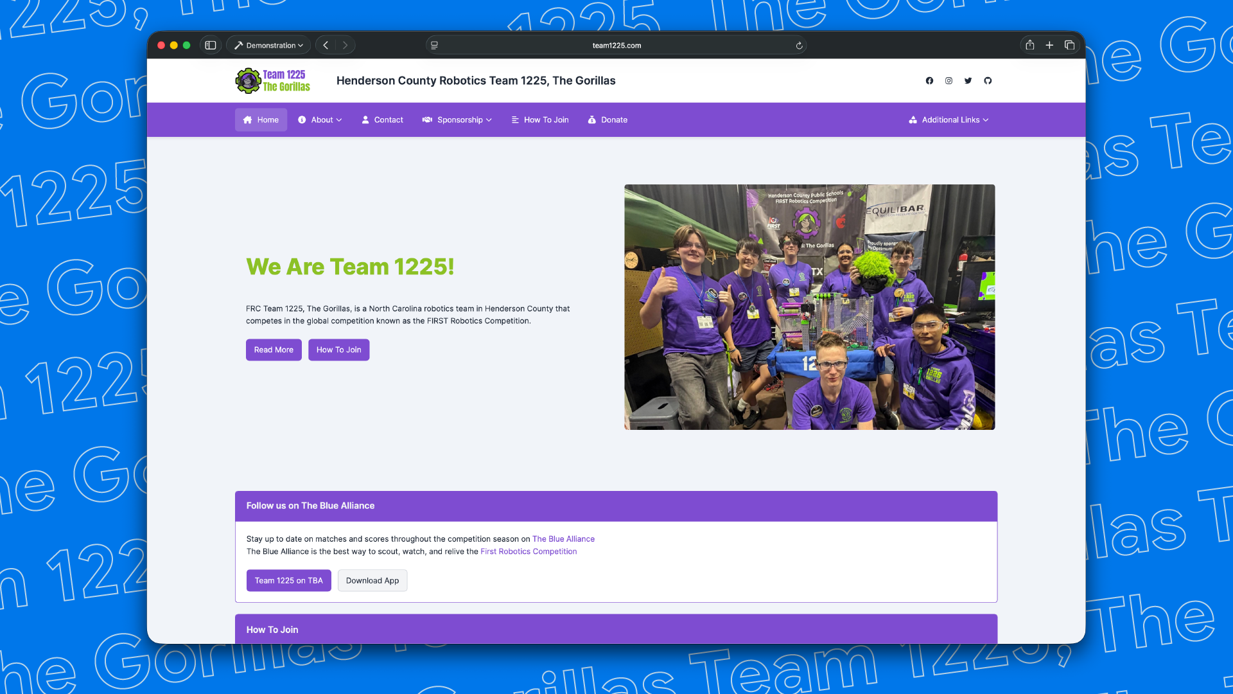Open the Contact nav item

(382, 120)
